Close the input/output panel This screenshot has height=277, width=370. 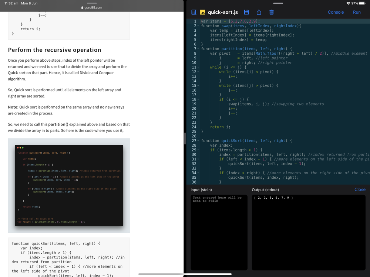tap(360, 189)
